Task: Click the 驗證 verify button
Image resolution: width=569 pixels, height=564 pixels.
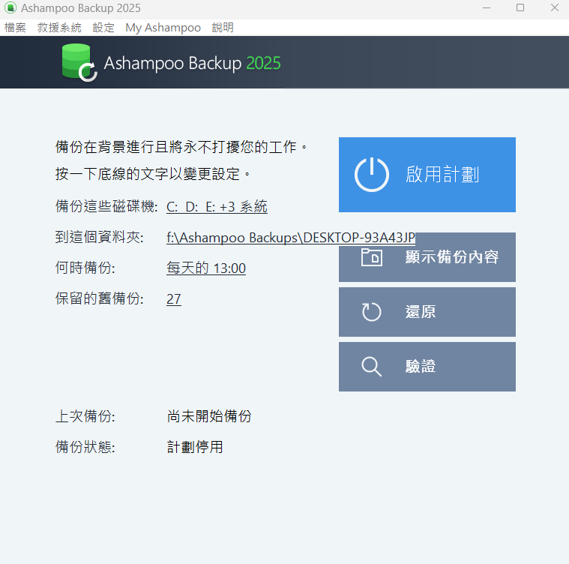Action: click(427, 367)
